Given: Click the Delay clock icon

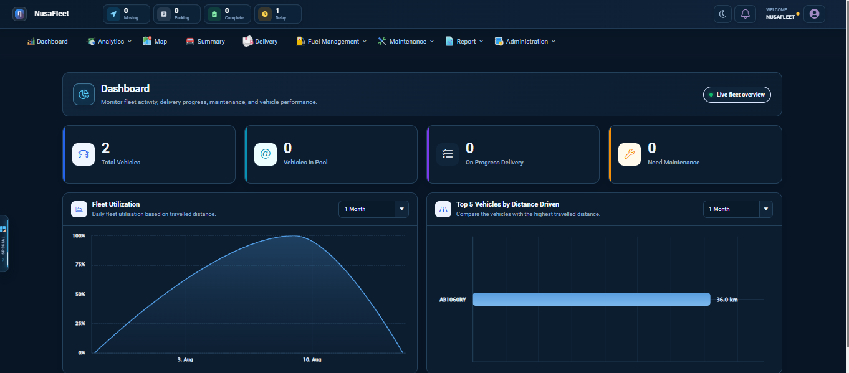Looking at the screenshot, I should click(265, 14).
